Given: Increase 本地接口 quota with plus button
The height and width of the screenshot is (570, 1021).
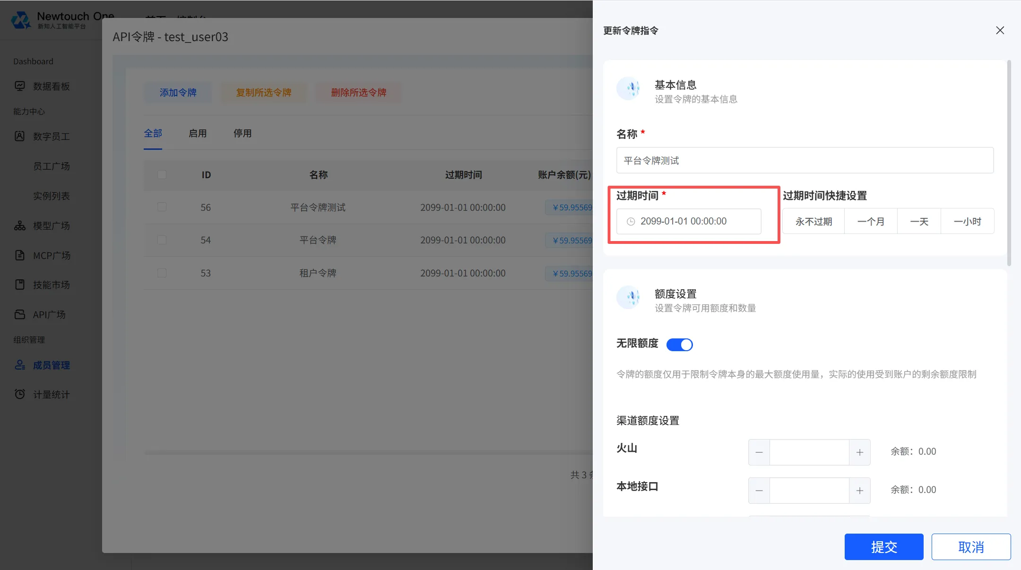Looking at the screenshot, I should pos(860,491).
